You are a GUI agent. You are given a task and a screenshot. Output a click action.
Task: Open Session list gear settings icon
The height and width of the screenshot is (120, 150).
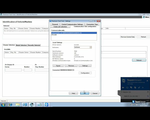[x=148, y=92]
